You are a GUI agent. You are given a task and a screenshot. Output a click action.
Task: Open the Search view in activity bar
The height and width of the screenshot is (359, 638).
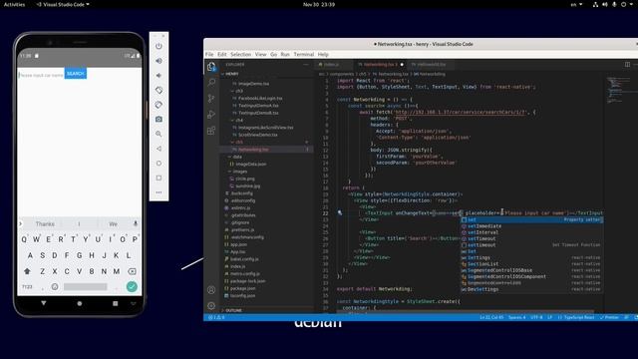tap(211, 82)
